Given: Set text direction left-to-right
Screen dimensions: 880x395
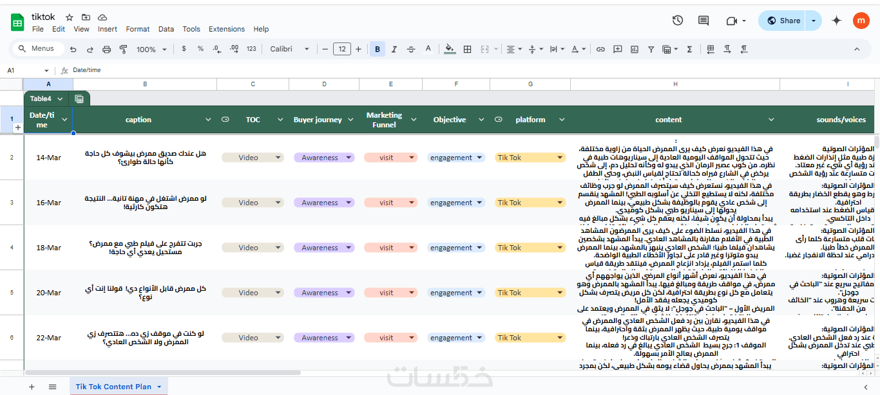Looking at the screenshot, I should tap(727, 49).
